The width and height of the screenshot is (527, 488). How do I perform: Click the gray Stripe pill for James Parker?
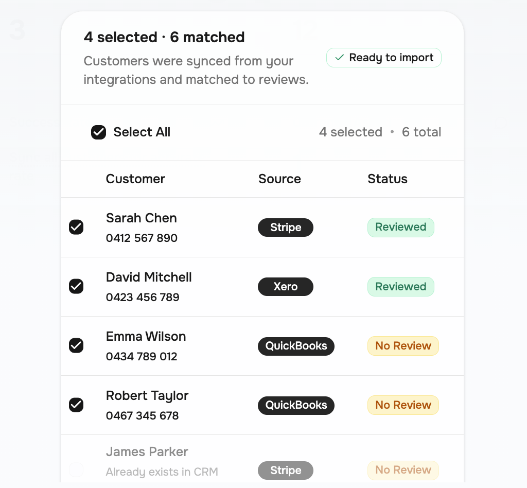[x=285, y=470]
